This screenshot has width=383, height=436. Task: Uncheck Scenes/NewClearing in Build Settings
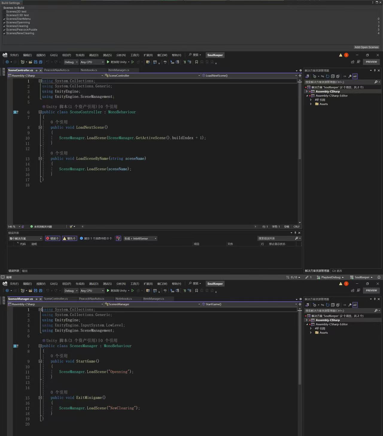pos(4,33)
